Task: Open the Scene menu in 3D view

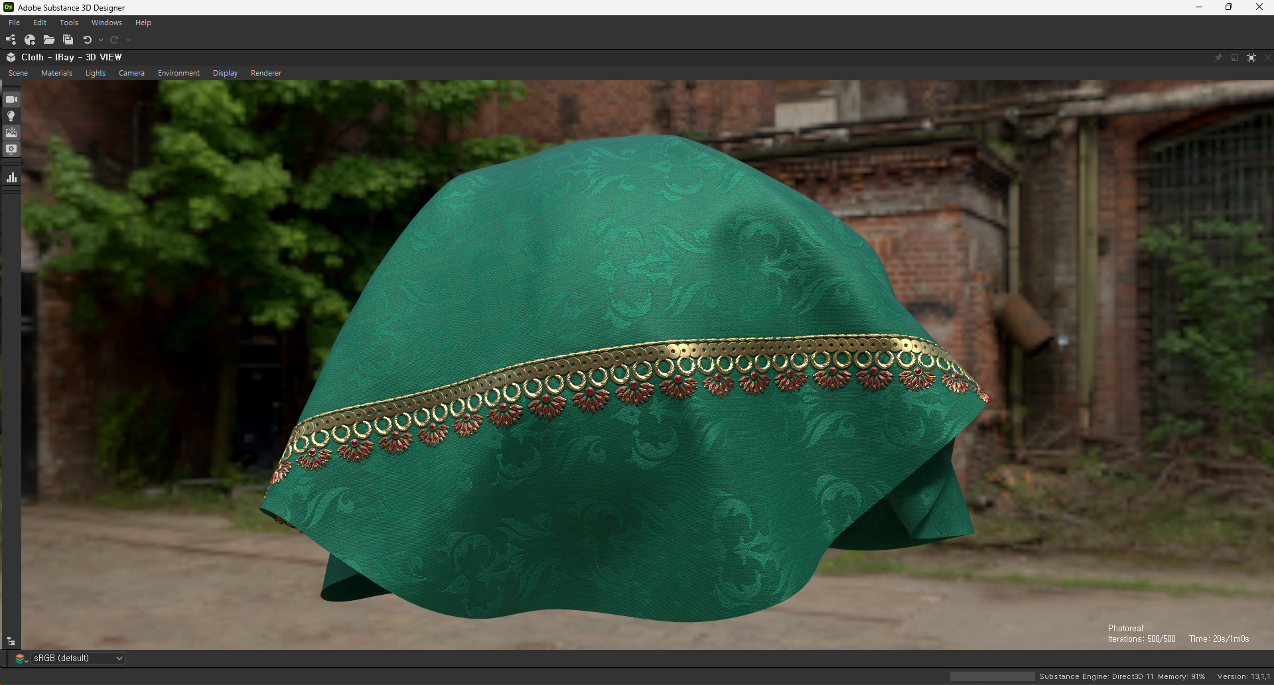Action: coord(18,73)
